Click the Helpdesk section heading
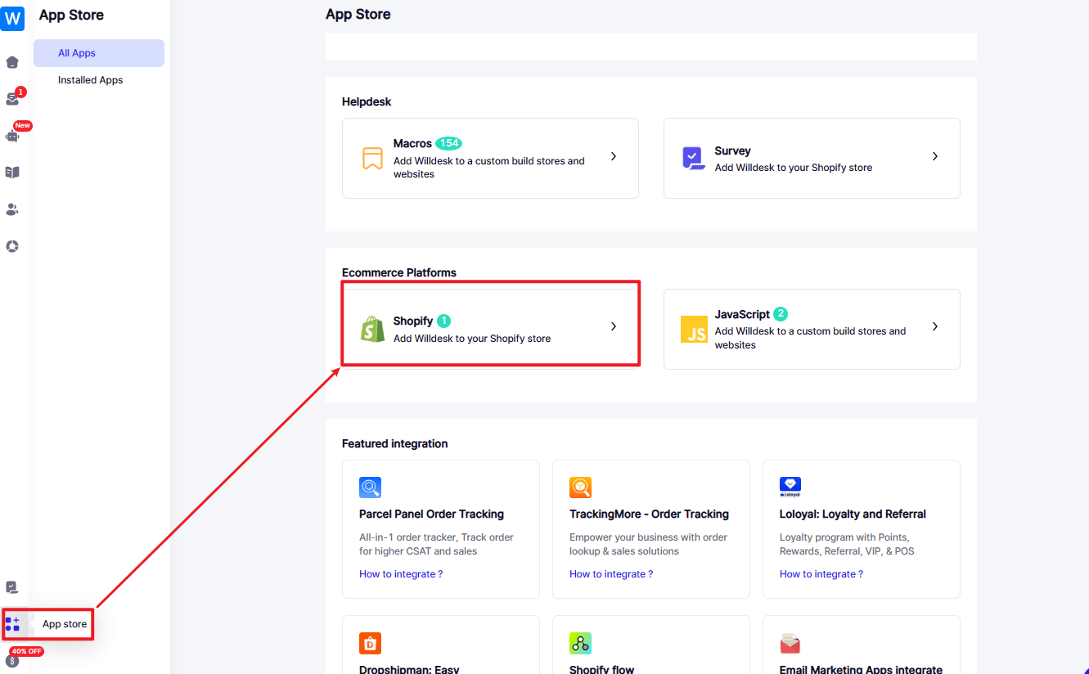Screen dimensions: 1089x674 pos(367,102)
